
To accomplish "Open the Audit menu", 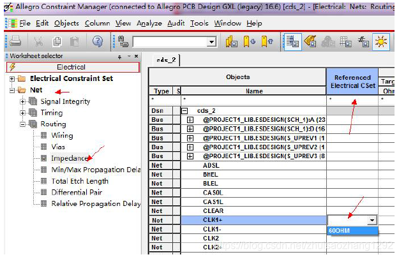I will pyautogui.click(x=176, y=23).
